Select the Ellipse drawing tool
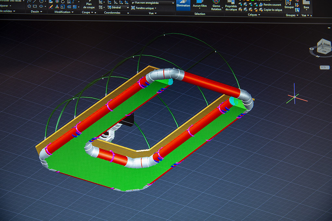332x221 pixels. pos(41,6)
